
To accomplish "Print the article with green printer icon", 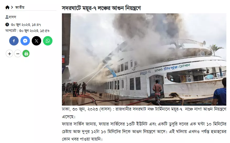I will click(26, 54).
